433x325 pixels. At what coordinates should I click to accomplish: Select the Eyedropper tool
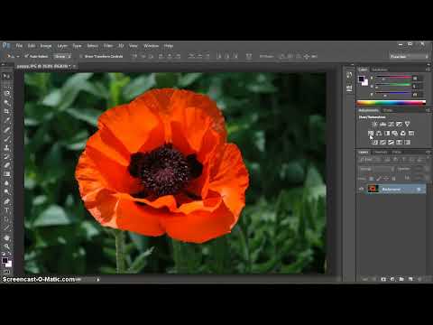tap(6, 120)
